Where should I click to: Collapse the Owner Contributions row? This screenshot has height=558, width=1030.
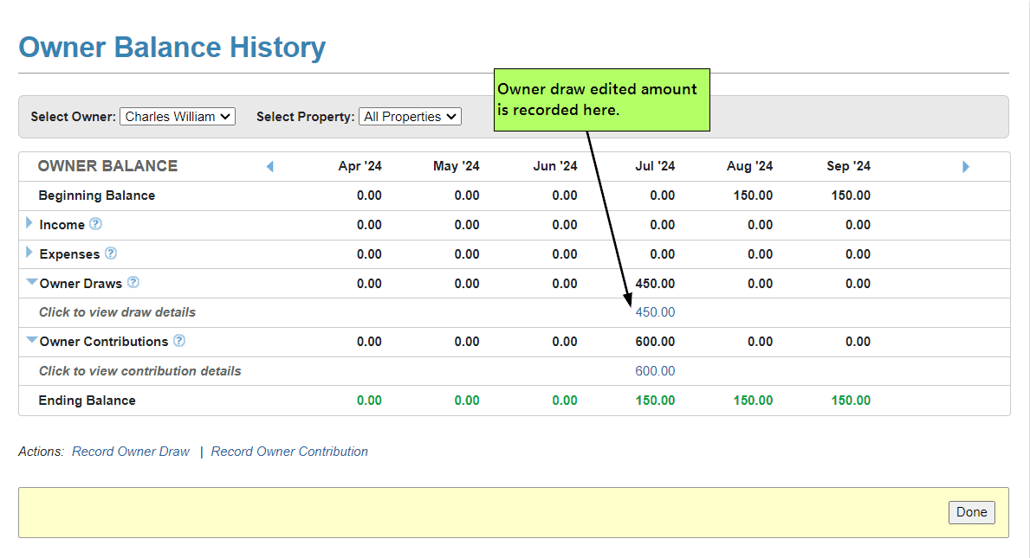click(32, 341)
